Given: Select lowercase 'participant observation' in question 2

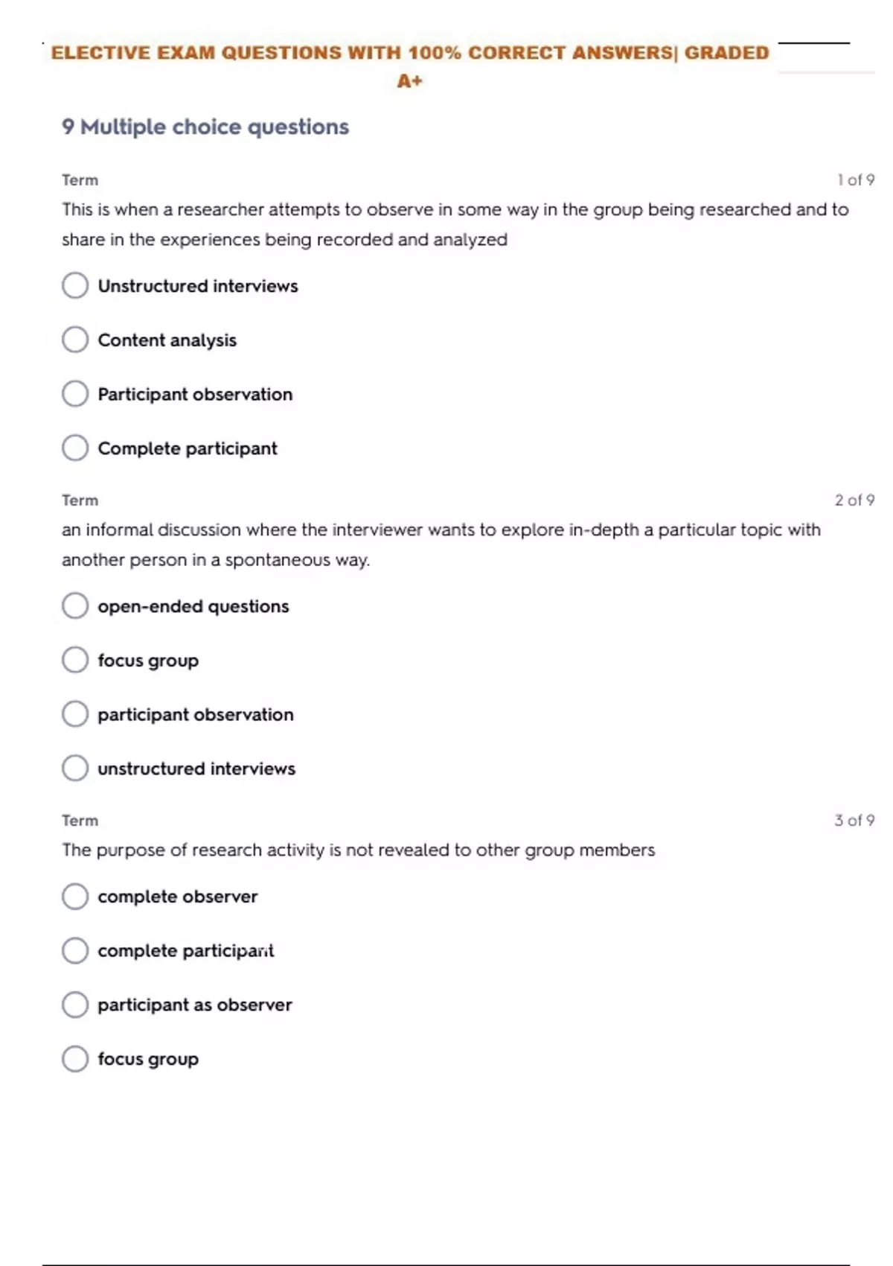Looking at the screenshot, I should pyautogui.click(x=75, y=714).
